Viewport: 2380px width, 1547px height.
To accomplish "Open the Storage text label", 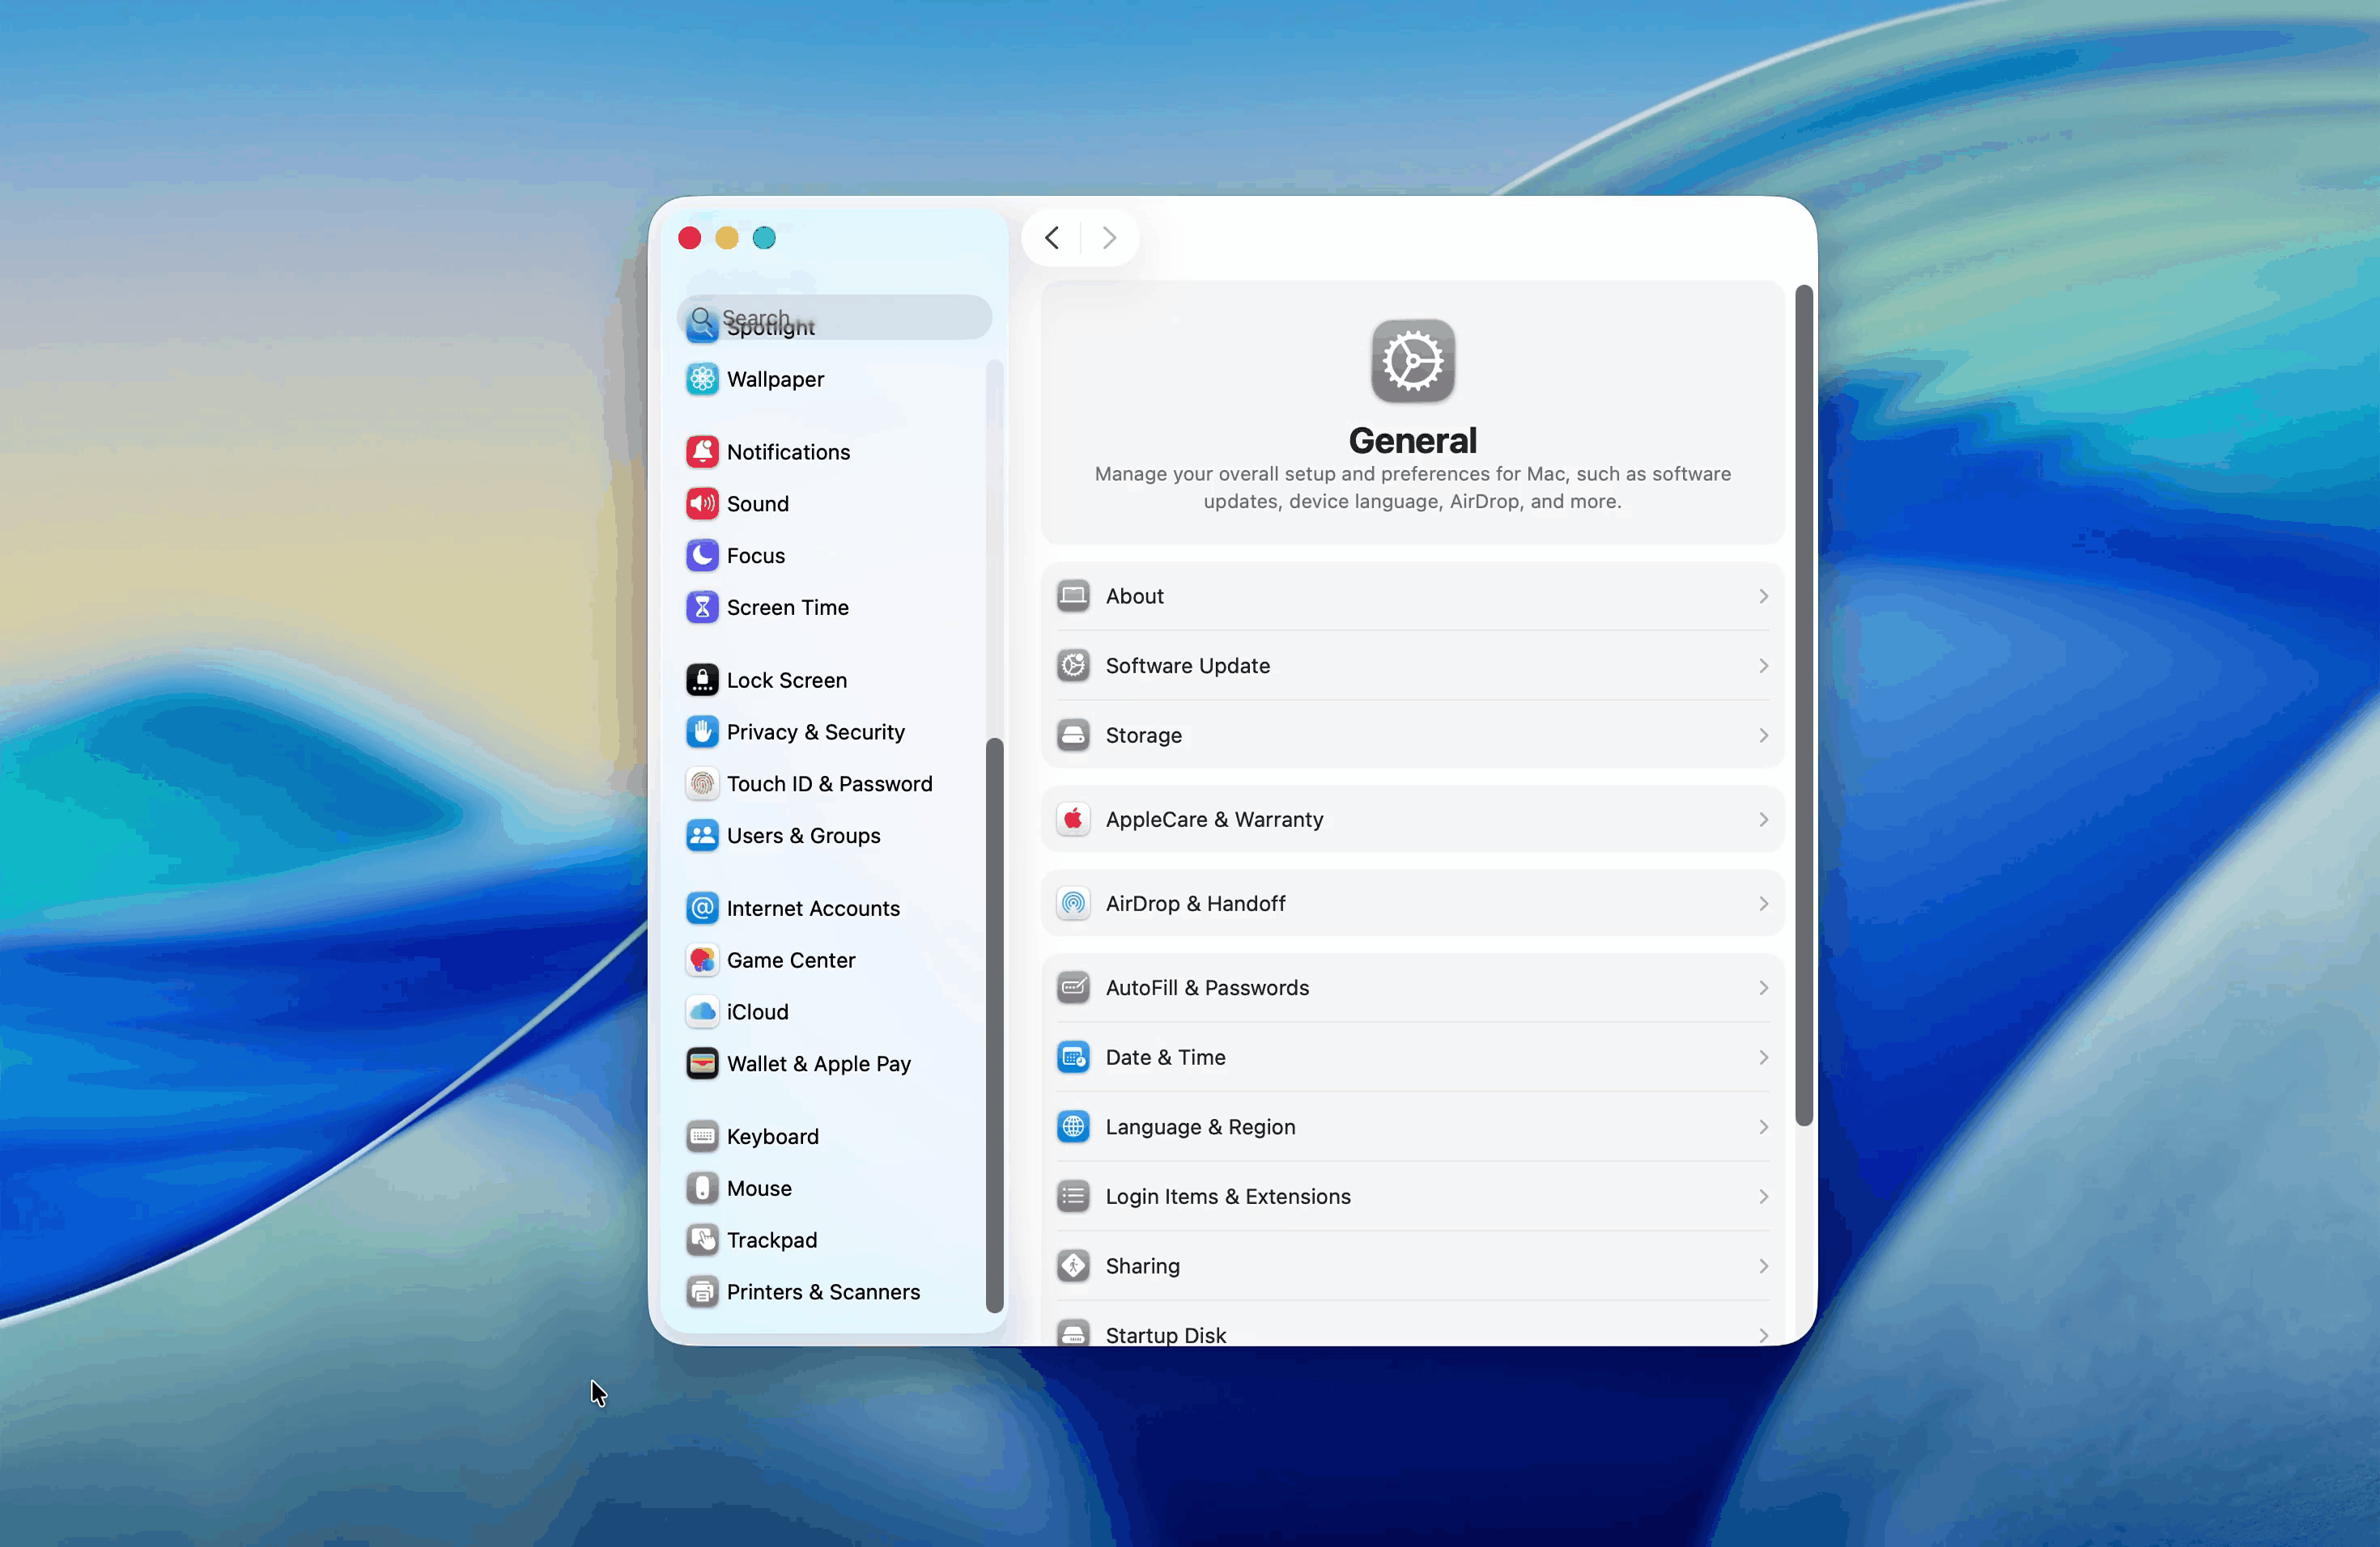I will pyautogui.click(x=1143, y=735).
